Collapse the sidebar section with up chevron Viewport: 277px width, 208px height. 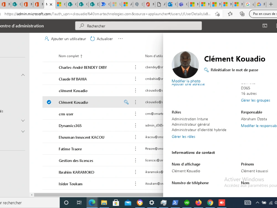click(23, 75)
